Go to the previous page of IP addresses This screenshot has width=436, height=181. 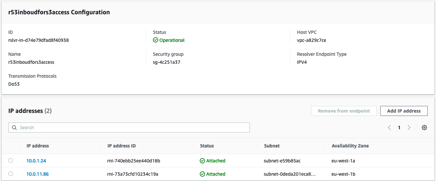click(x=390, y=128)
